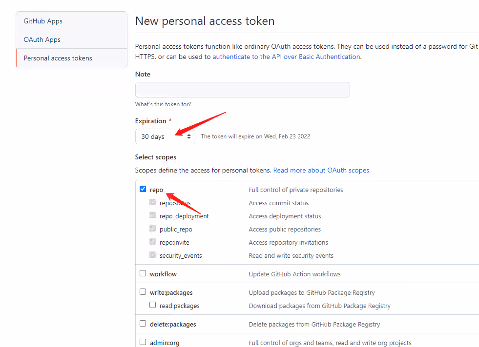This screenshot has width=479, height=347.
Task: Uncheck the repo scope checkbox
Action: [143, 189]
